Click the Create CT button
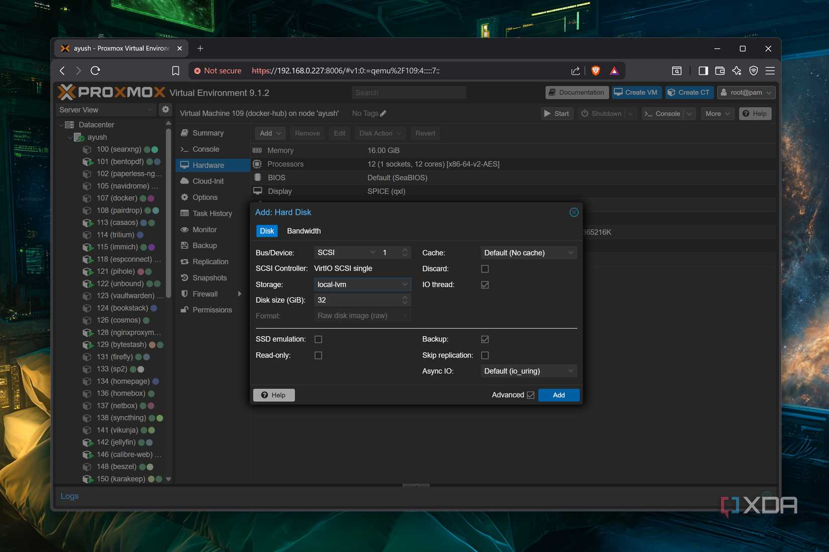This screenshot has height=552, width=829. pos(689,92)
